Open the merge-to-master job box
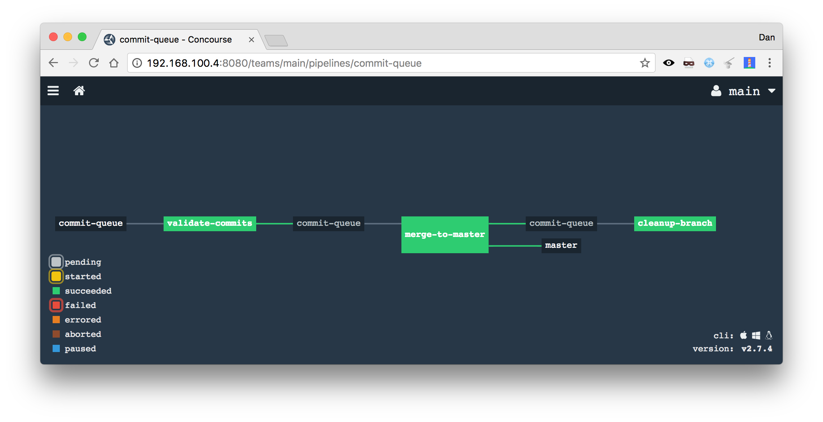Screen dimensions: 823x422 [x=445, y=235]
